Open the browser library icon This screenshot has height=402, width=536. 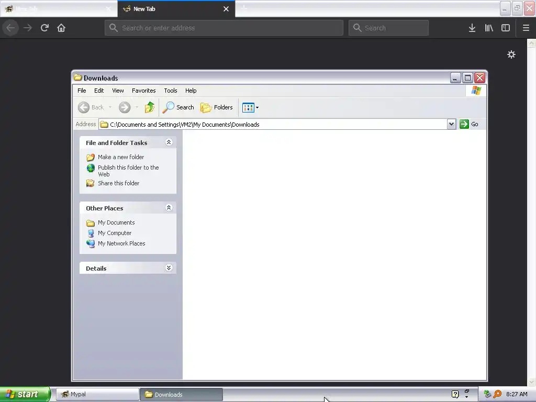point(489,28)
